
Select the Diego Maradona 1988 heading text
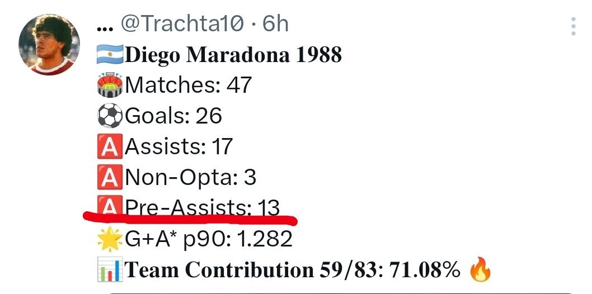pos(233,55)
